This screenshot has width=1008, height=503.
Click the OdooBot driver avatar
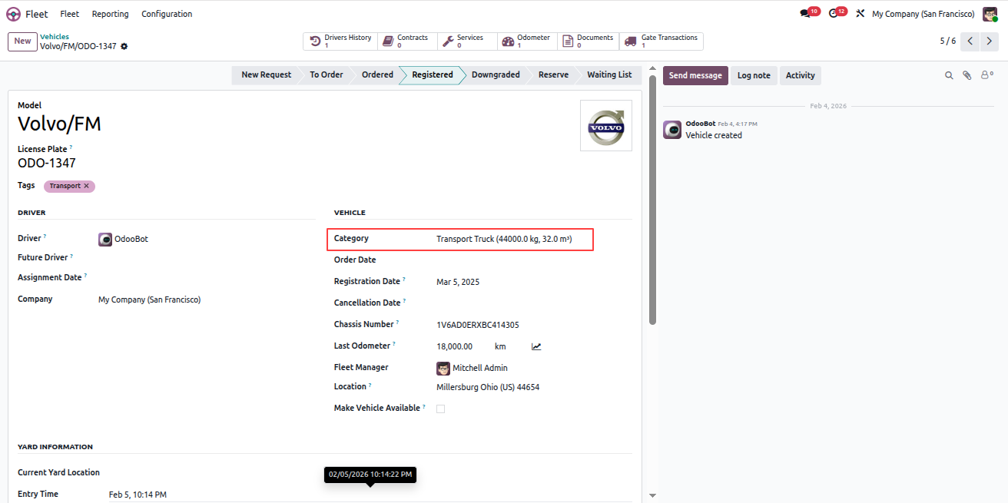coord(105,240)
